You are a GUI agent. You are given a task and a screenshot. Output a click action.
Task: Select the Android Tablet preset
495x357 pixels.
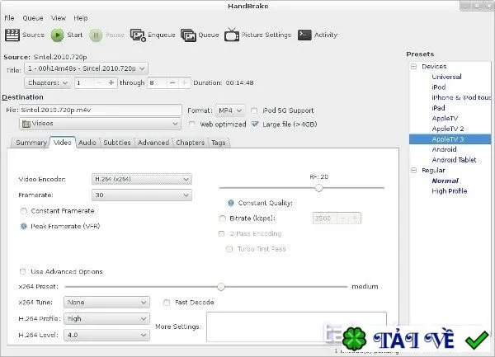coord(454,160)
